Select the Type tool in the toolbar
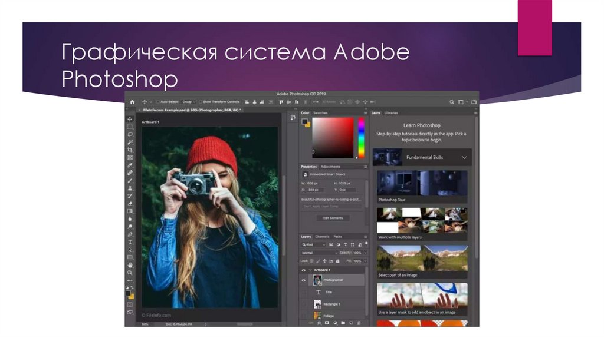The image size is (604, 338). [130, 242]
